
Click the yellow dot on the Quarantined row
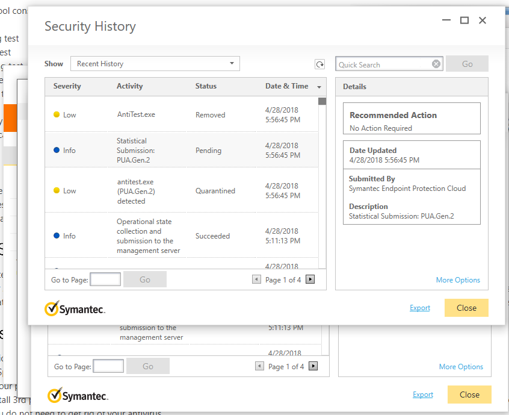pos(57,190)
